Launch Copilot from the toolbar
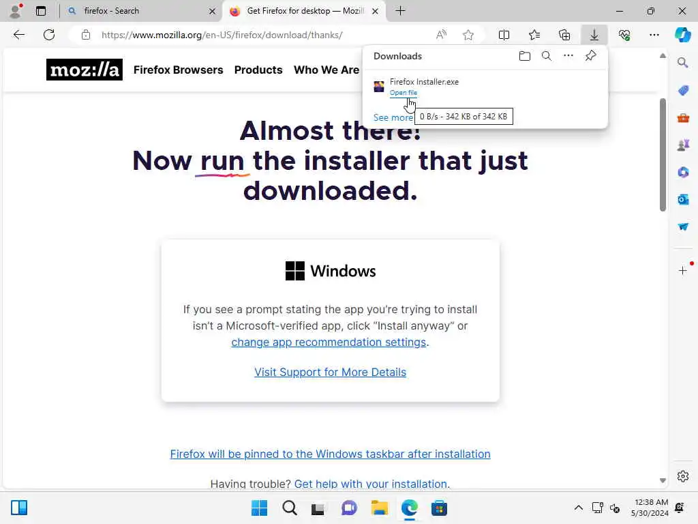 [682, 35]
